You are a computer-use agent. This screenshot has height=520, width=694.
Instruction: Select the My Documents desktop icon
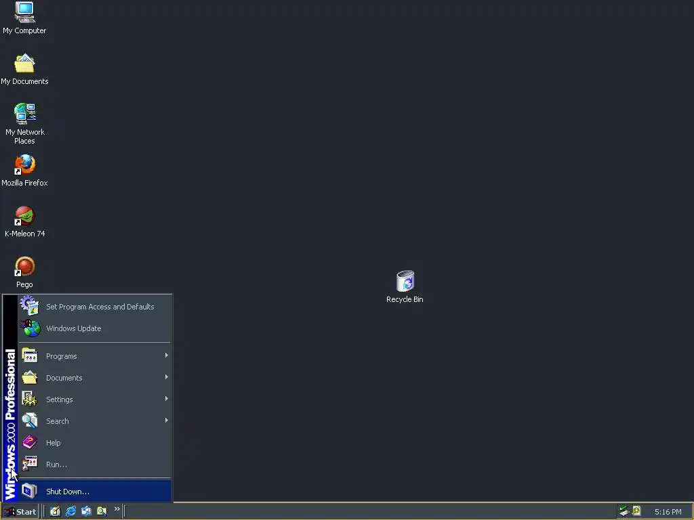[24, 70]
